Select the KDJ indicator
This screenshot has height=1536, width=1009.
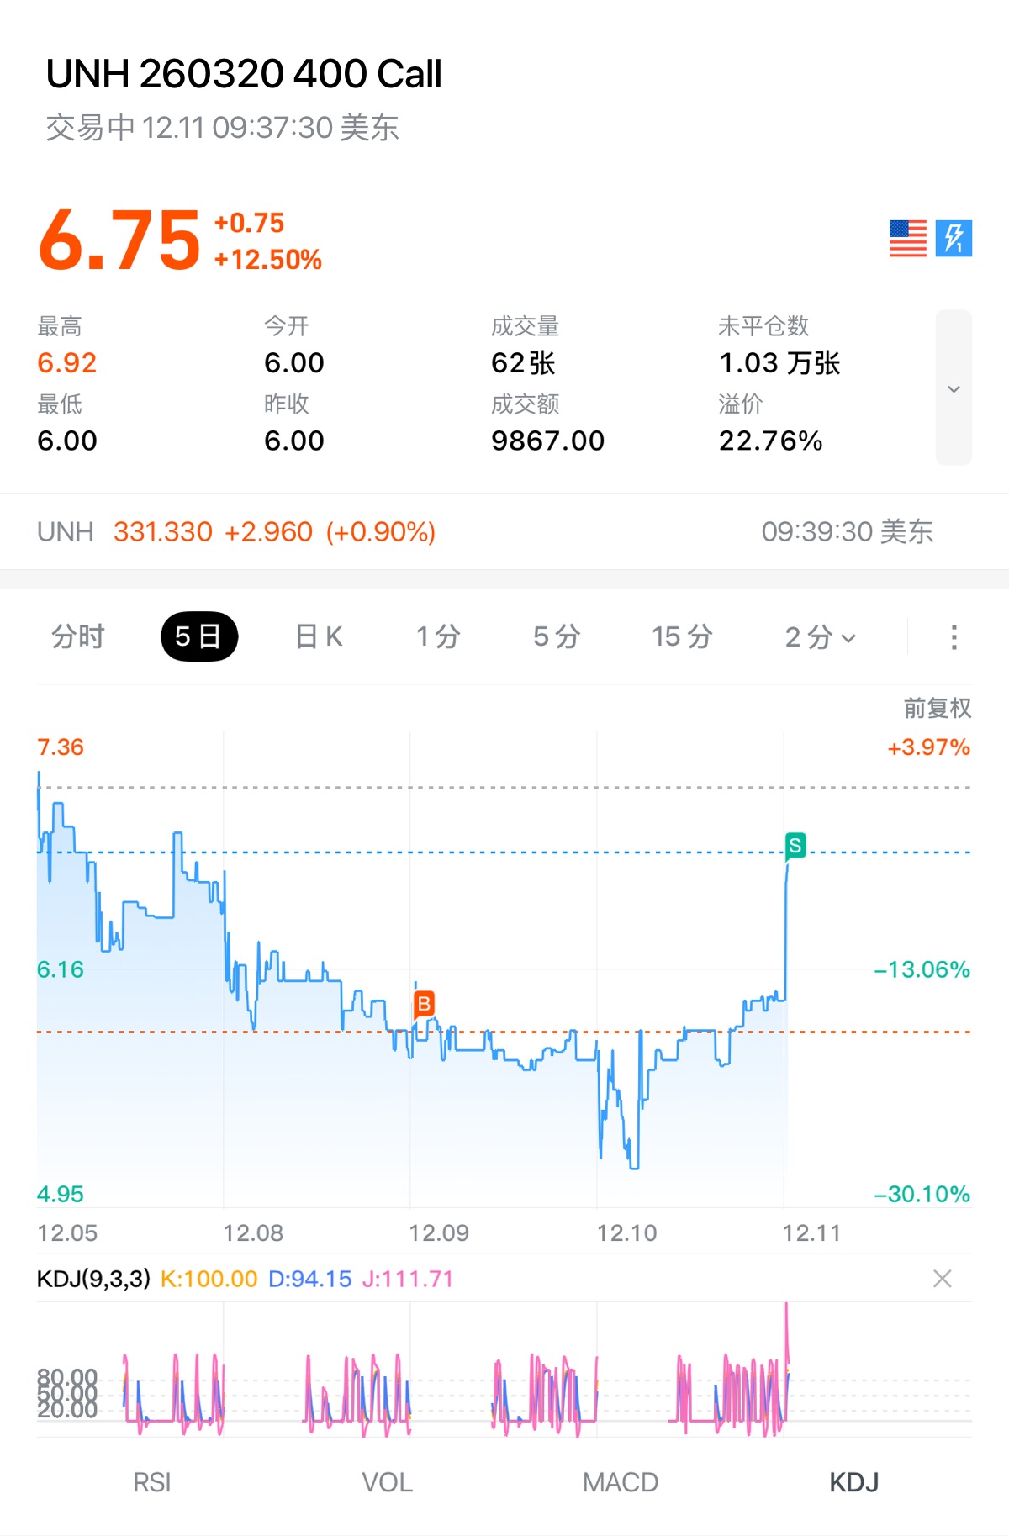pos(854,1482)
